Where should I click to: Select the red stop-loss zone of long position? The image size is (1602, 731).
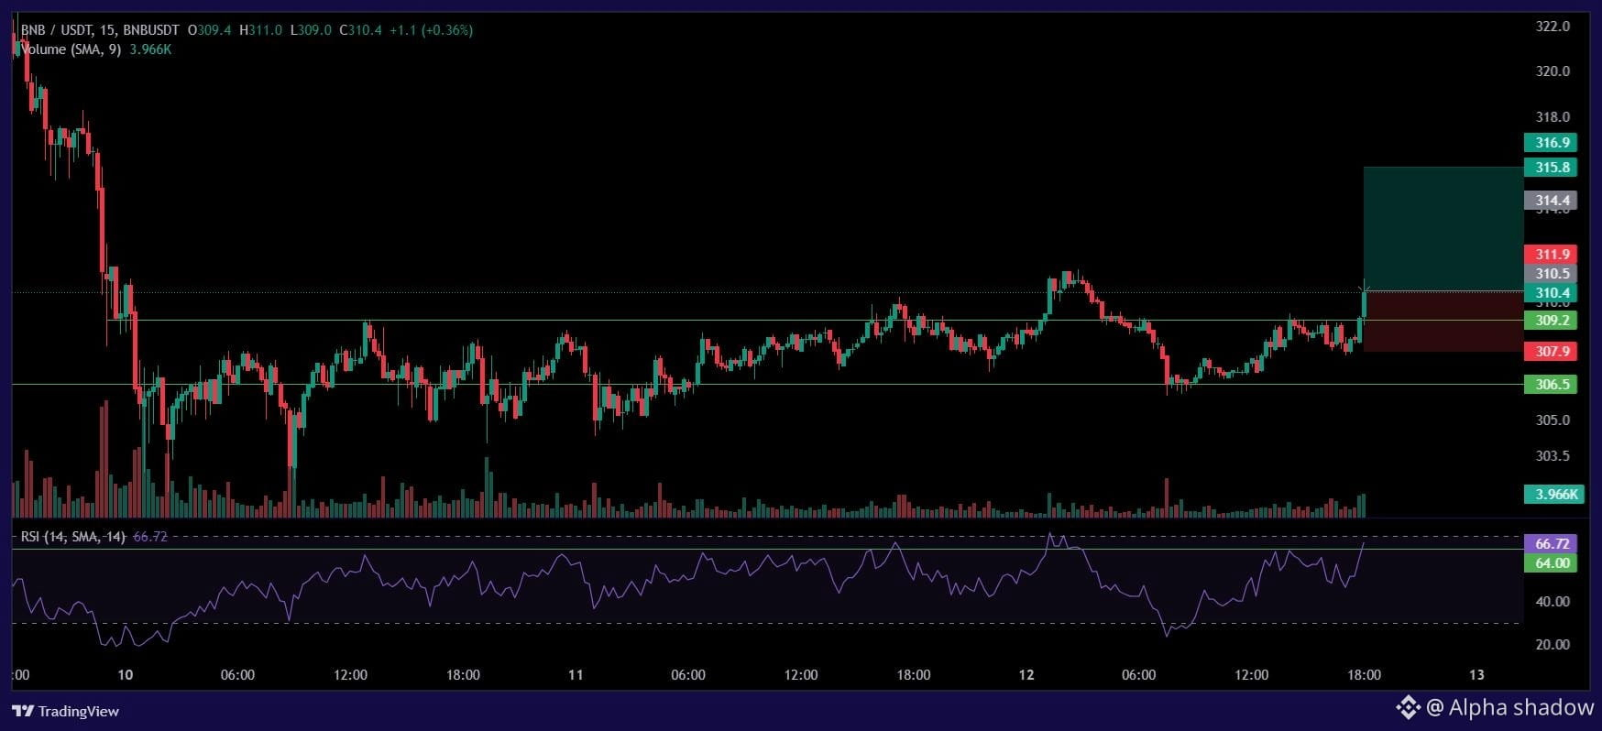(1443, 322)
